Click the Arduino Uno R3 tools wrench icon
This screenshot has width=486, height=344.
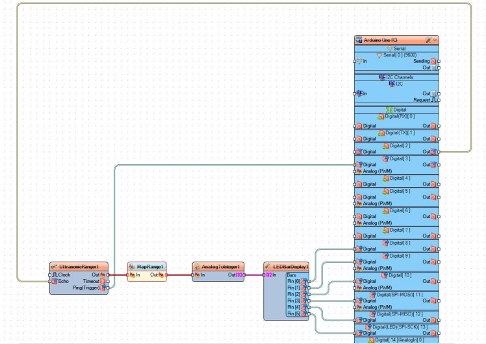(428, 40)
